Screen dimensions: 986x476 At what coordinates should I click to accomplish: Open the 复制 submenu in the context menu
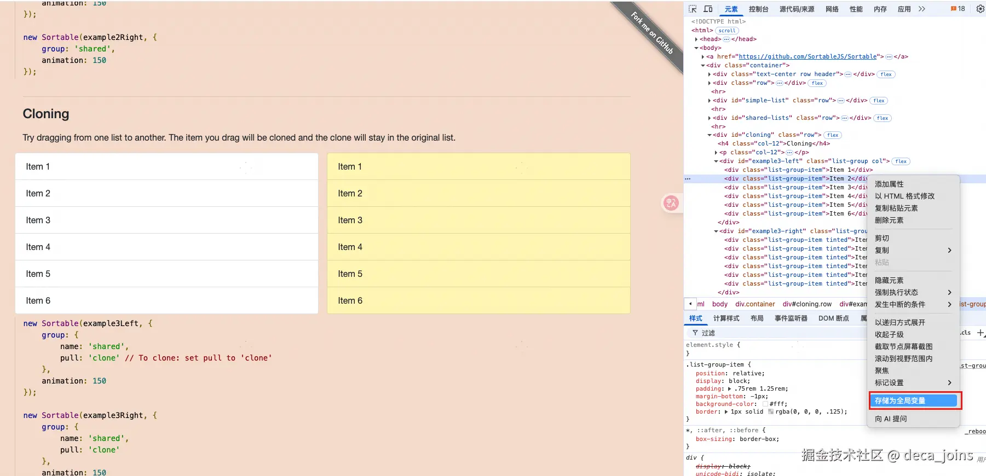pyautogui.click(x=913, y=250)
